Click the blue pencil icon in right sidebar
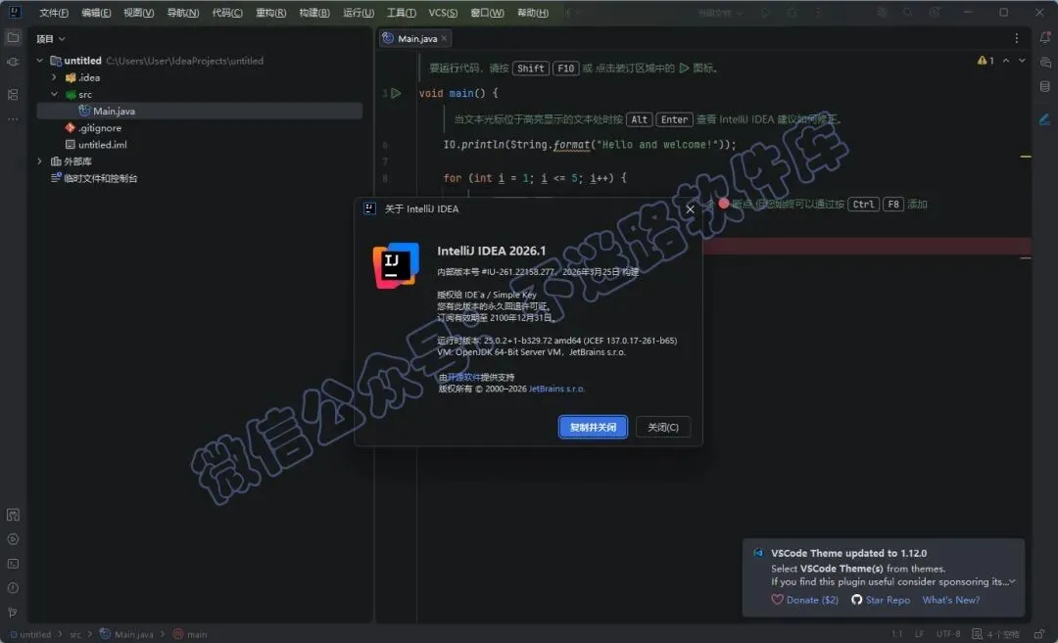 click(x=1044, y=119)
